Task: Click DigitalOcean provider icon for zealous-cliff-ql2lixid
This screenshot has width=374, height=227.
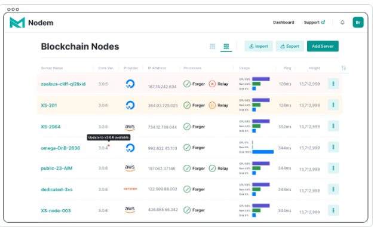Action: pyautogui.click(x=130, y=84)
